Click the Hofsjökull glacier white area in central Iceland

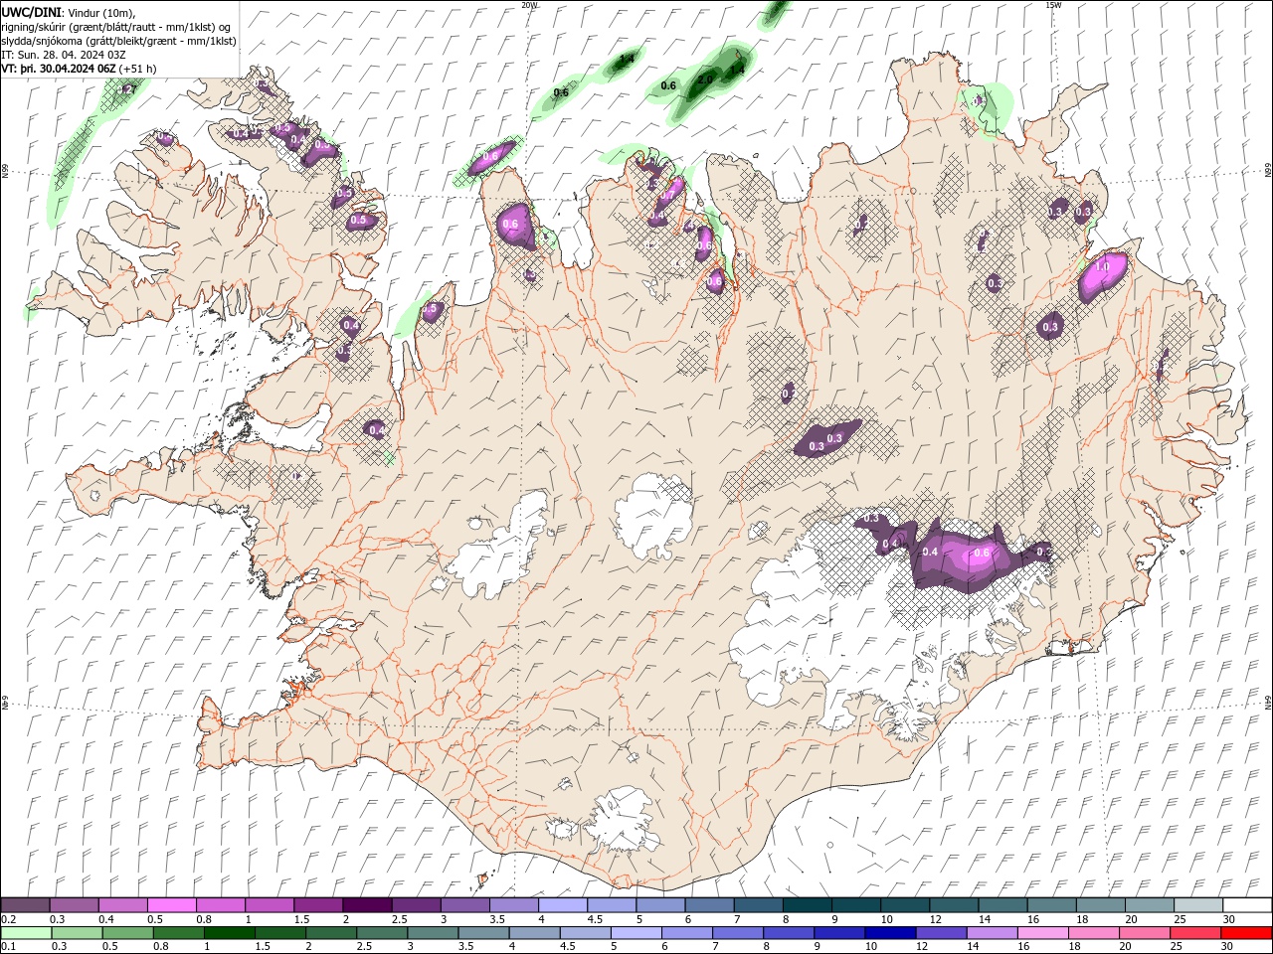click(653, 515)
